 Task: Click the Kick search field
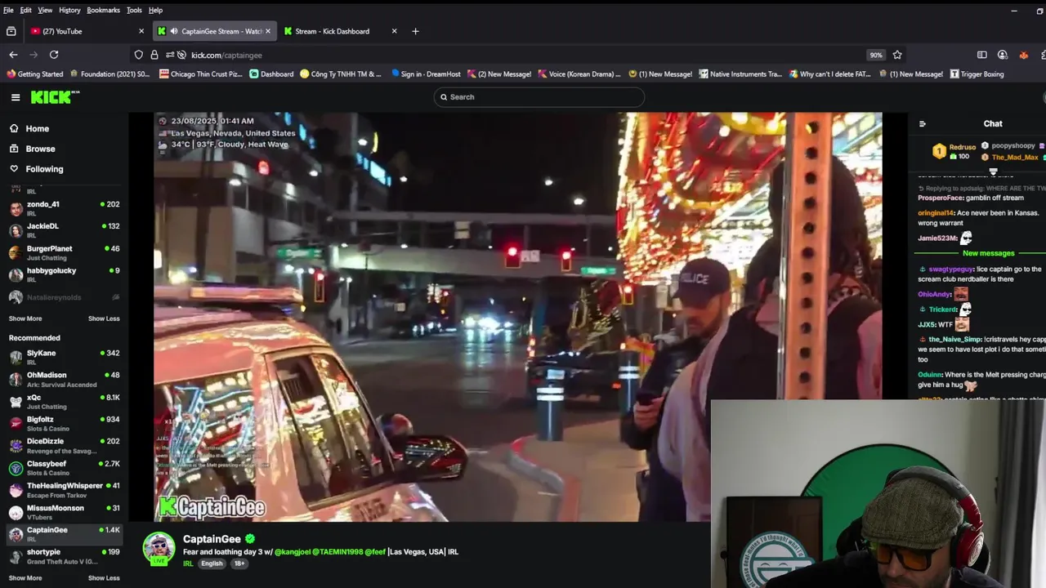click(539, 97)
